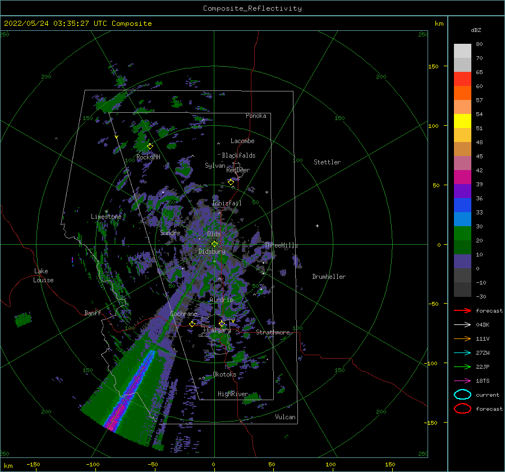Viewport: 505px width, 472px height.
Task: Click the km unit label at top right
Action: (x=439, y=24)
